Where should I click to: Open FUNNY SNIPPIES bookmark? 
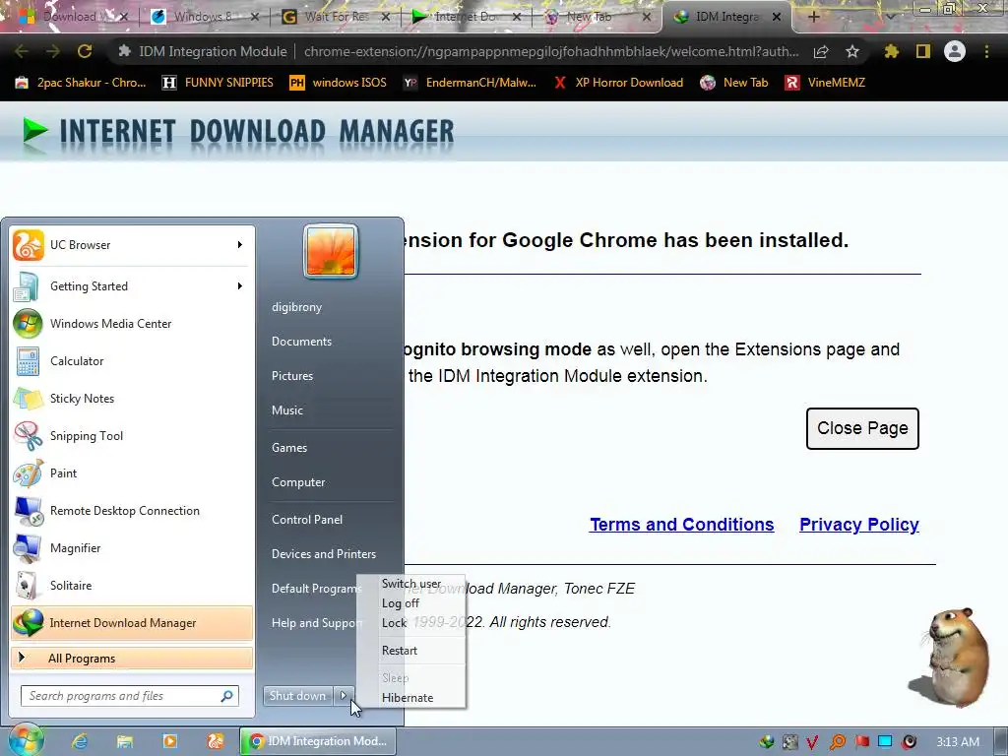click(x=218, y=83)
